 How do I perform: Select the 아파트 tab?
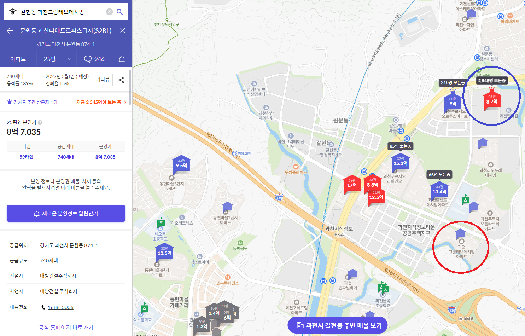(x=18, y=59)
